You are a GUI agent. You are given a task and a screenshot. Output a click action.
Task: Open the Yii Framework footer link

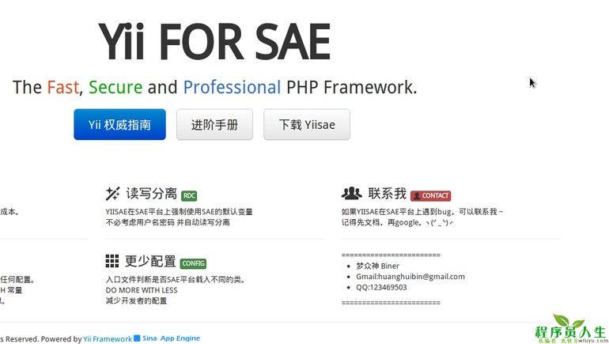[108, 339]
